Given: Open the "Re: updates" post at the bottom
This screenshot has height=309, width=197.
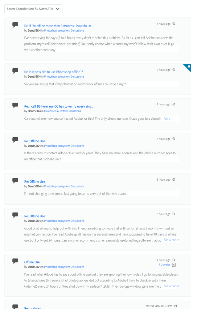Looking at the screenshot, I should pos(32,307).
